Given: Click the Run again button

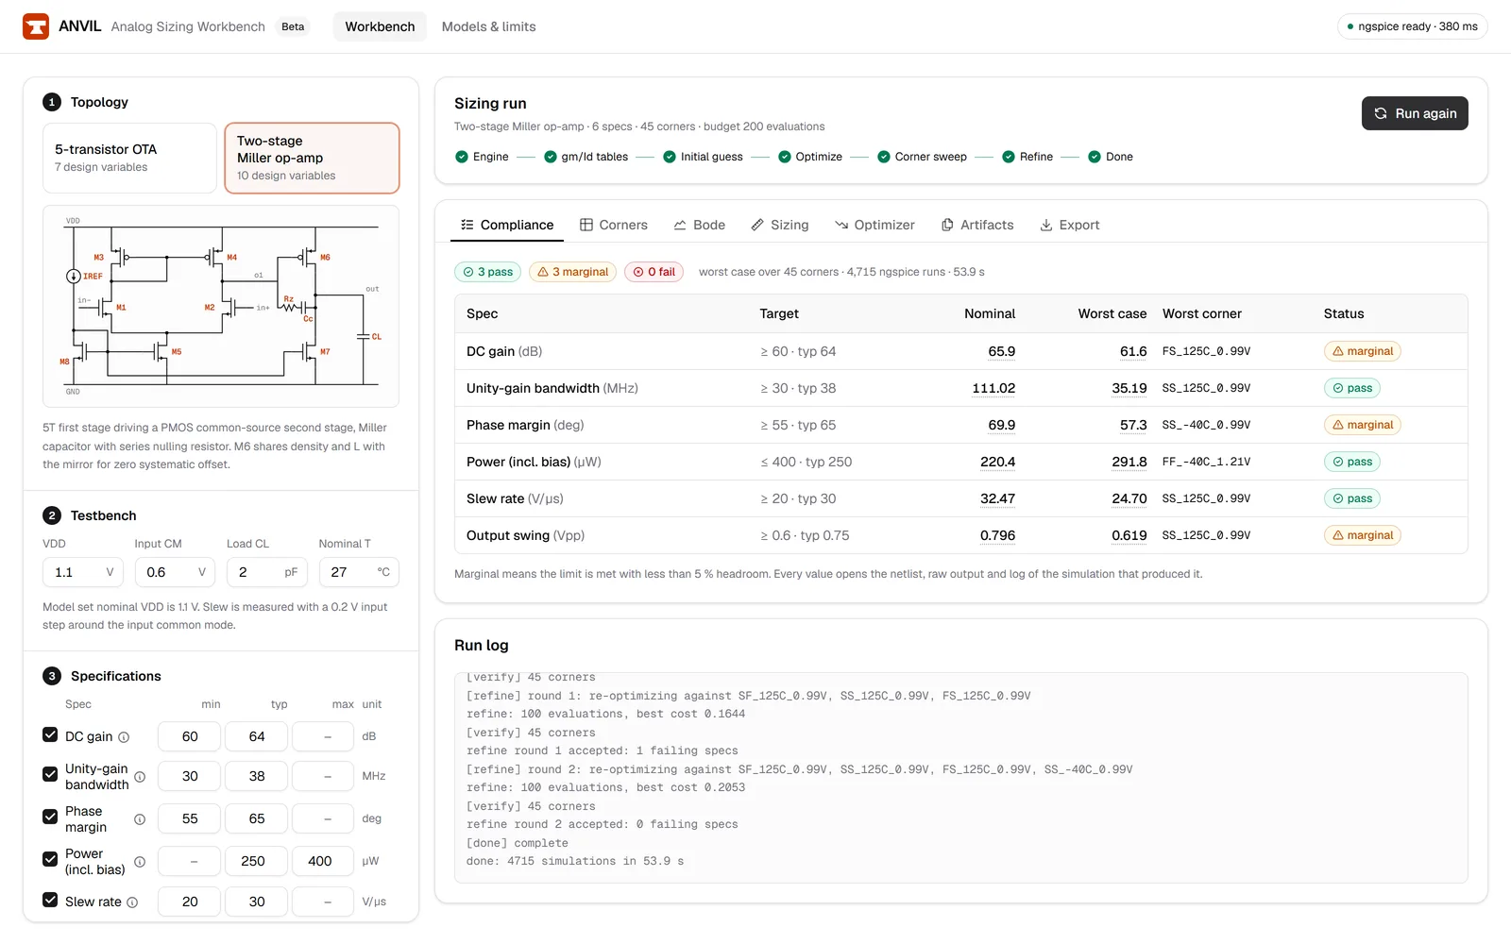Looking at the screenshot, I should point(1415,113).
